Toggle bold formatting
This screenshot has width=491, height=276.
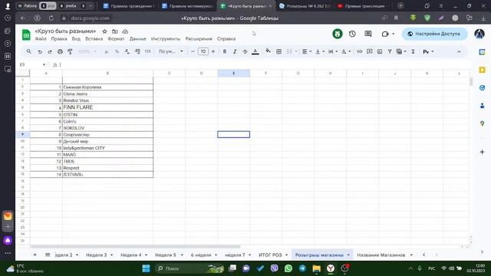(225, 51)
